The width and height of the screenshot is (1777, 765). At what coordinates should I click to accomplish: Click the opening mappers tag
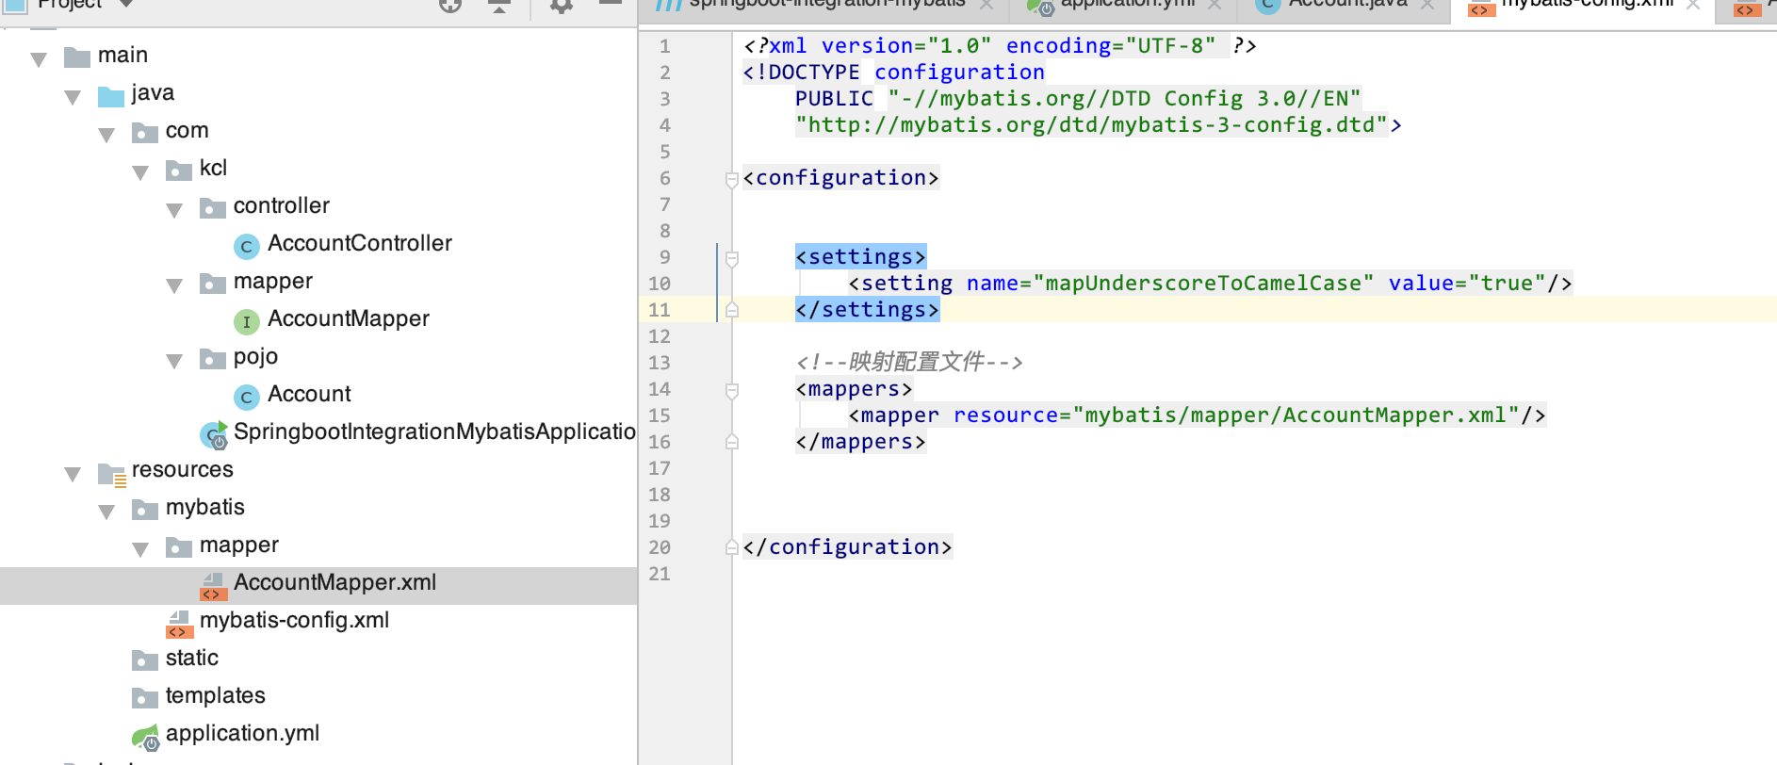tap(854, 388)
